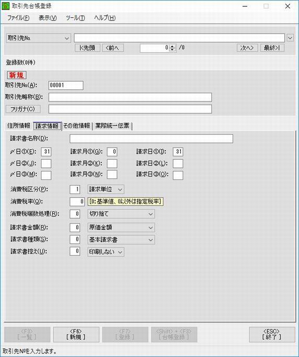Open the 請求単位 tax category dropdown
Image resolution: width=299 pixels, height=357 pixels.
pos(106,189)
